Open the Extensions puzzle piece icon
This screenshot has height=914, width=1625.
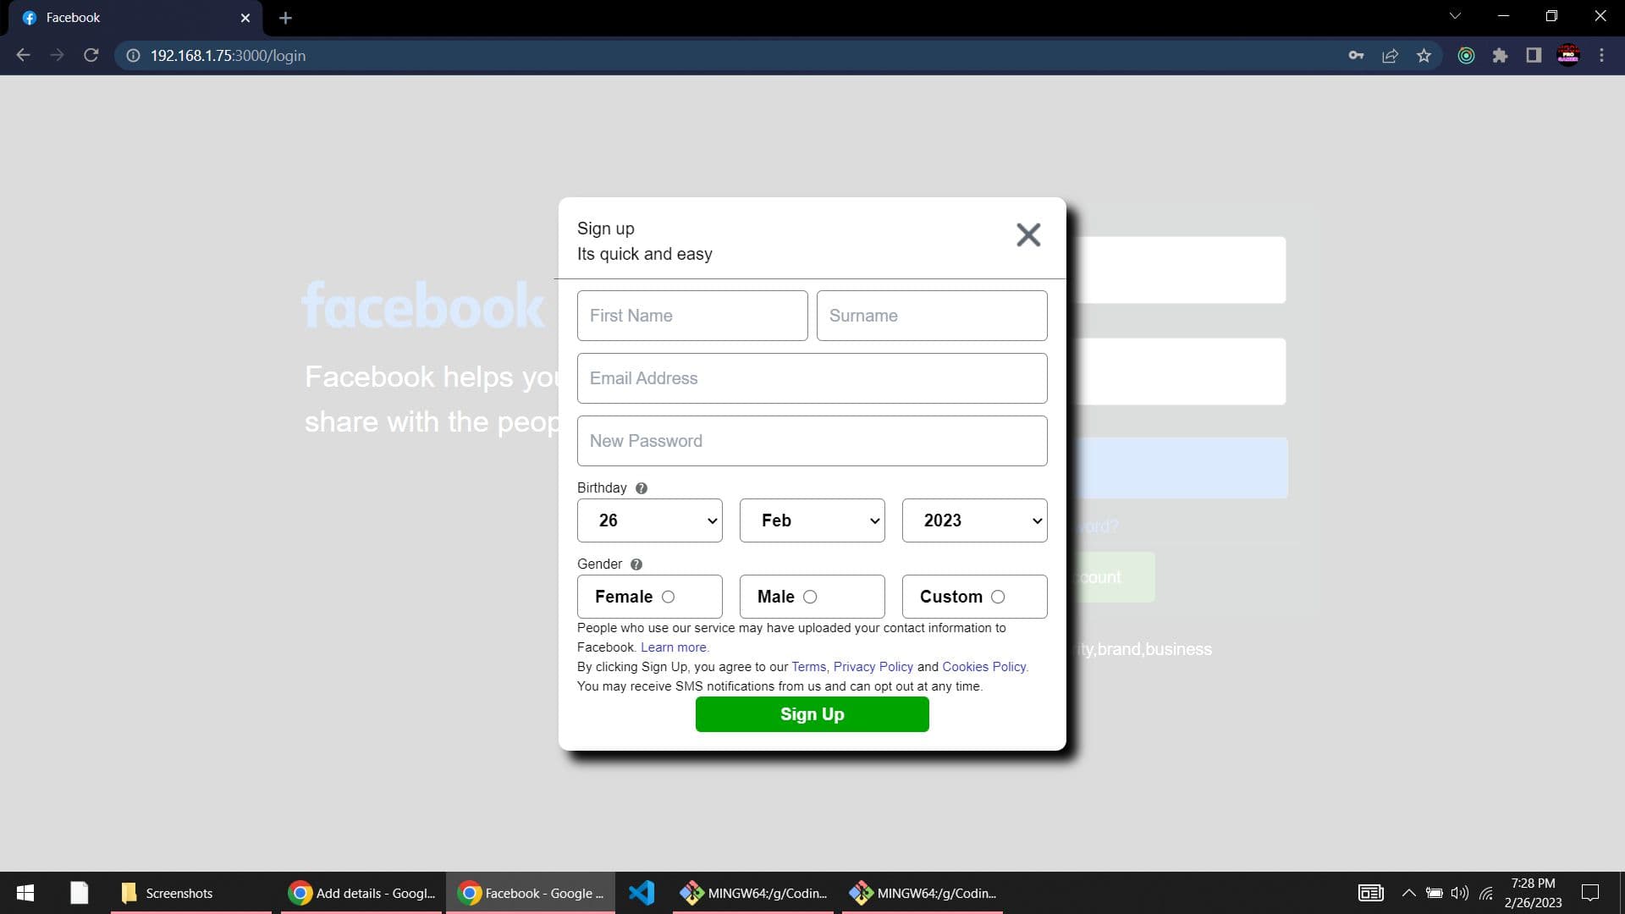click(x=1500, y=55)
